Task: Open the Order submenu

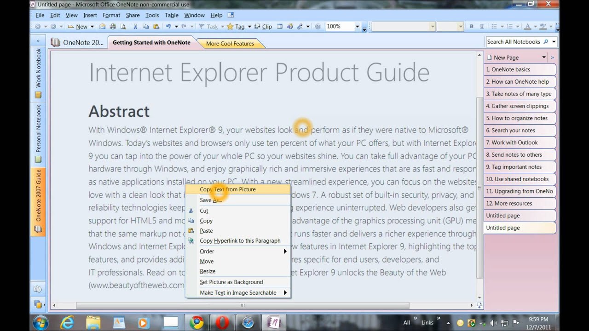Action: 238,251
